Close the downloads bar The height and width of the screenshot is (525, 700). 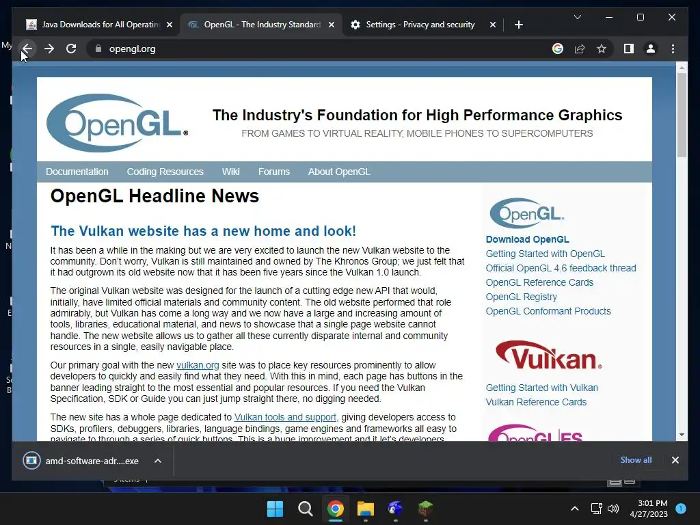point(675,460)
